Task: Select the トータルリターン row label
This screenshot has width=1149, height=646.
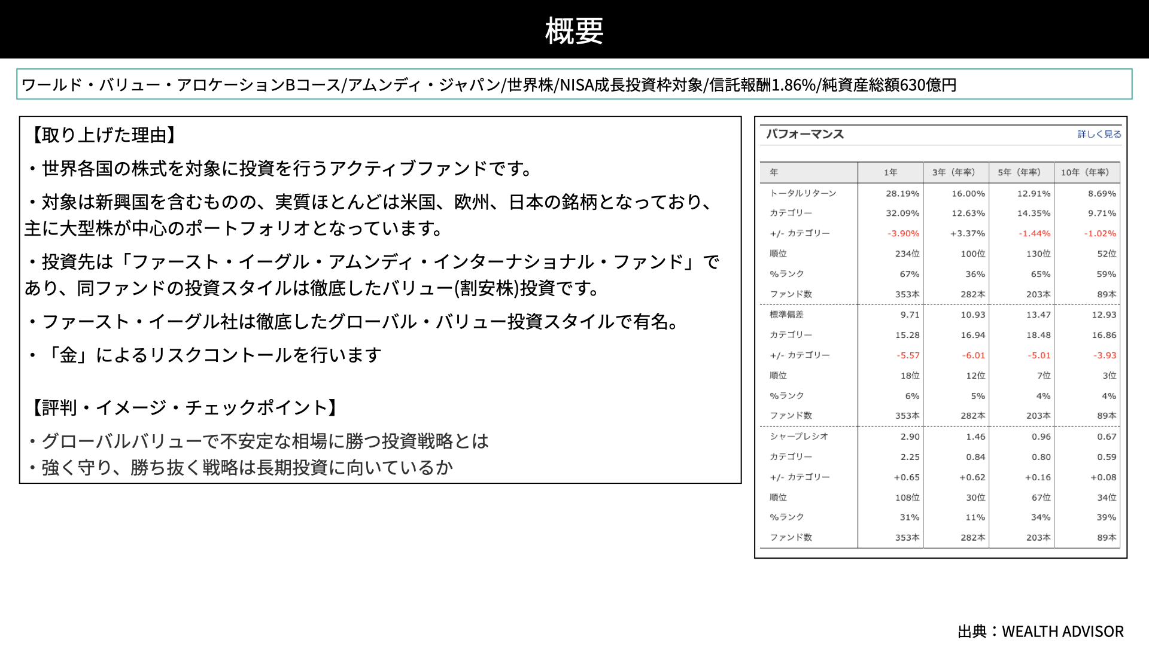Action: click(x=803, y=193)
